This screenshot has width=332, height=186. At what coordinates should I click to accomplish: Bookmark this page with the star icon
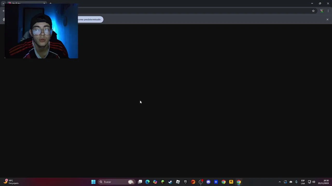(313, 11)
